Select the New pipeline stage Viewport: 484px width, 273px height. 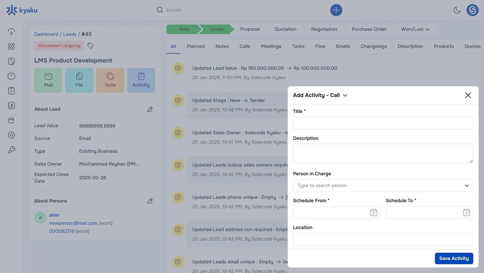pyautogui.click(x=185, y=29)
